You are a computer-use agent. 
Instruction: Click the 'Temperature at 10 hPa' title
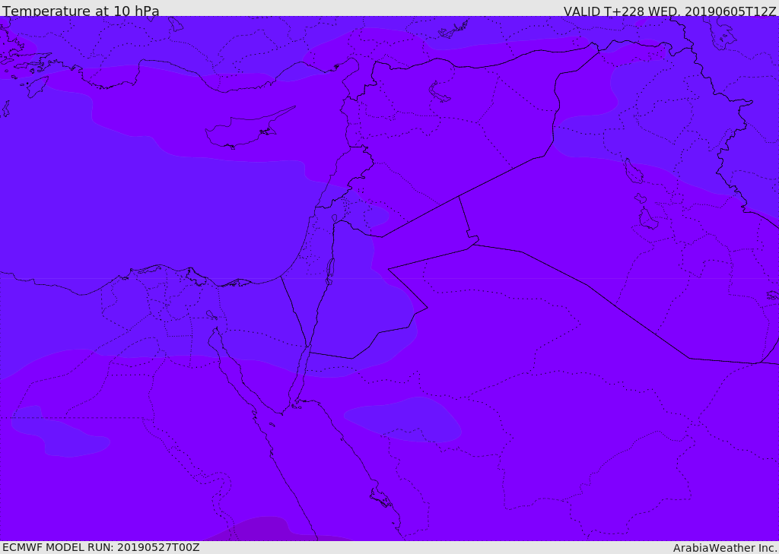pos(81,11)
